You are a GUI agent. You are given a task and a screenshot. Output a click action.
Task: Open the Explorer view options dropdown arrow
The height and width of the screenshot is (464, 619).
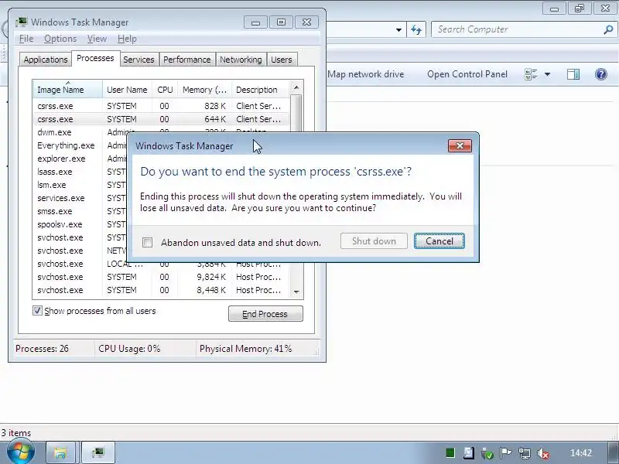[x=547, y=74]
